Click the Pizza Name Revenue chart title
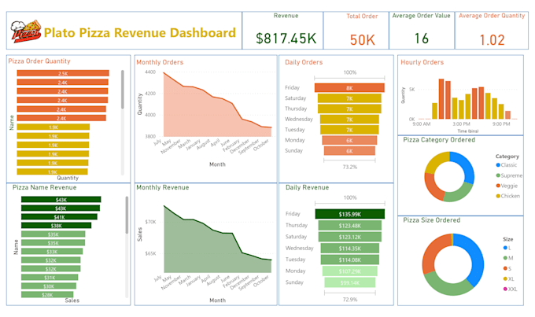The height and width of the screenshot is (317, 535). coord(44,187)
